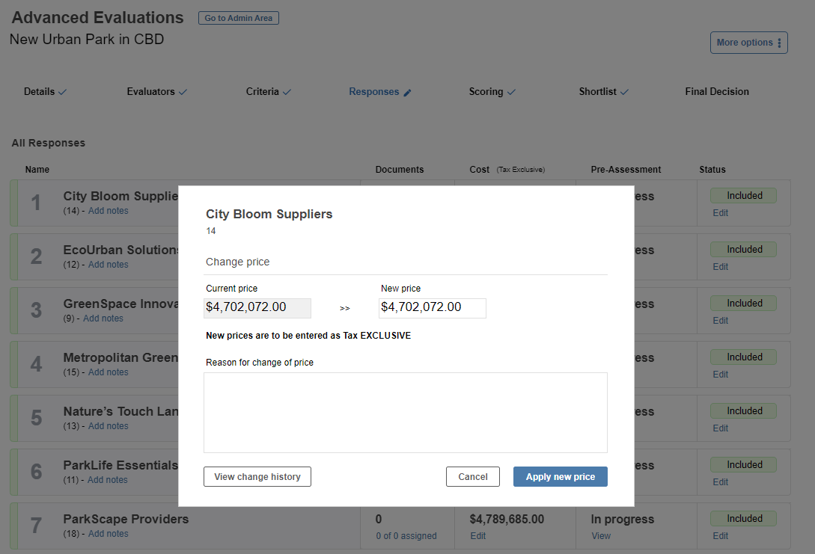Click the checkmark next to Details
Image resolution: width=815 pixels, height=554 pixels.
click(x=62, y=92)
